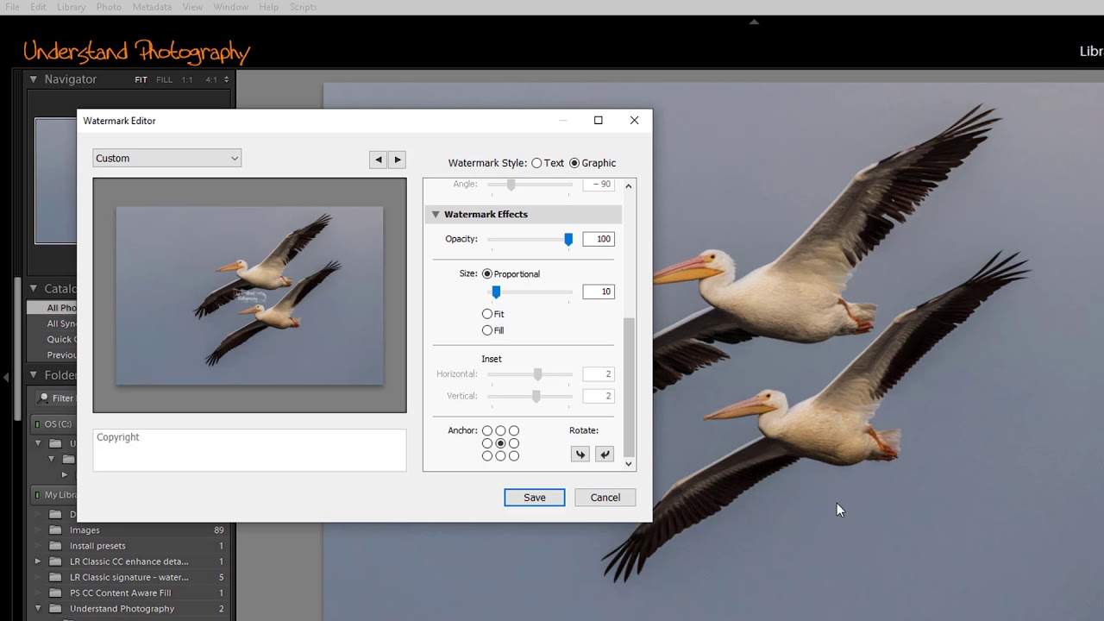Collapse the top folder under OS (C:)
Image resolution: width=1104 pixels, height=621 pixels.
37,443
